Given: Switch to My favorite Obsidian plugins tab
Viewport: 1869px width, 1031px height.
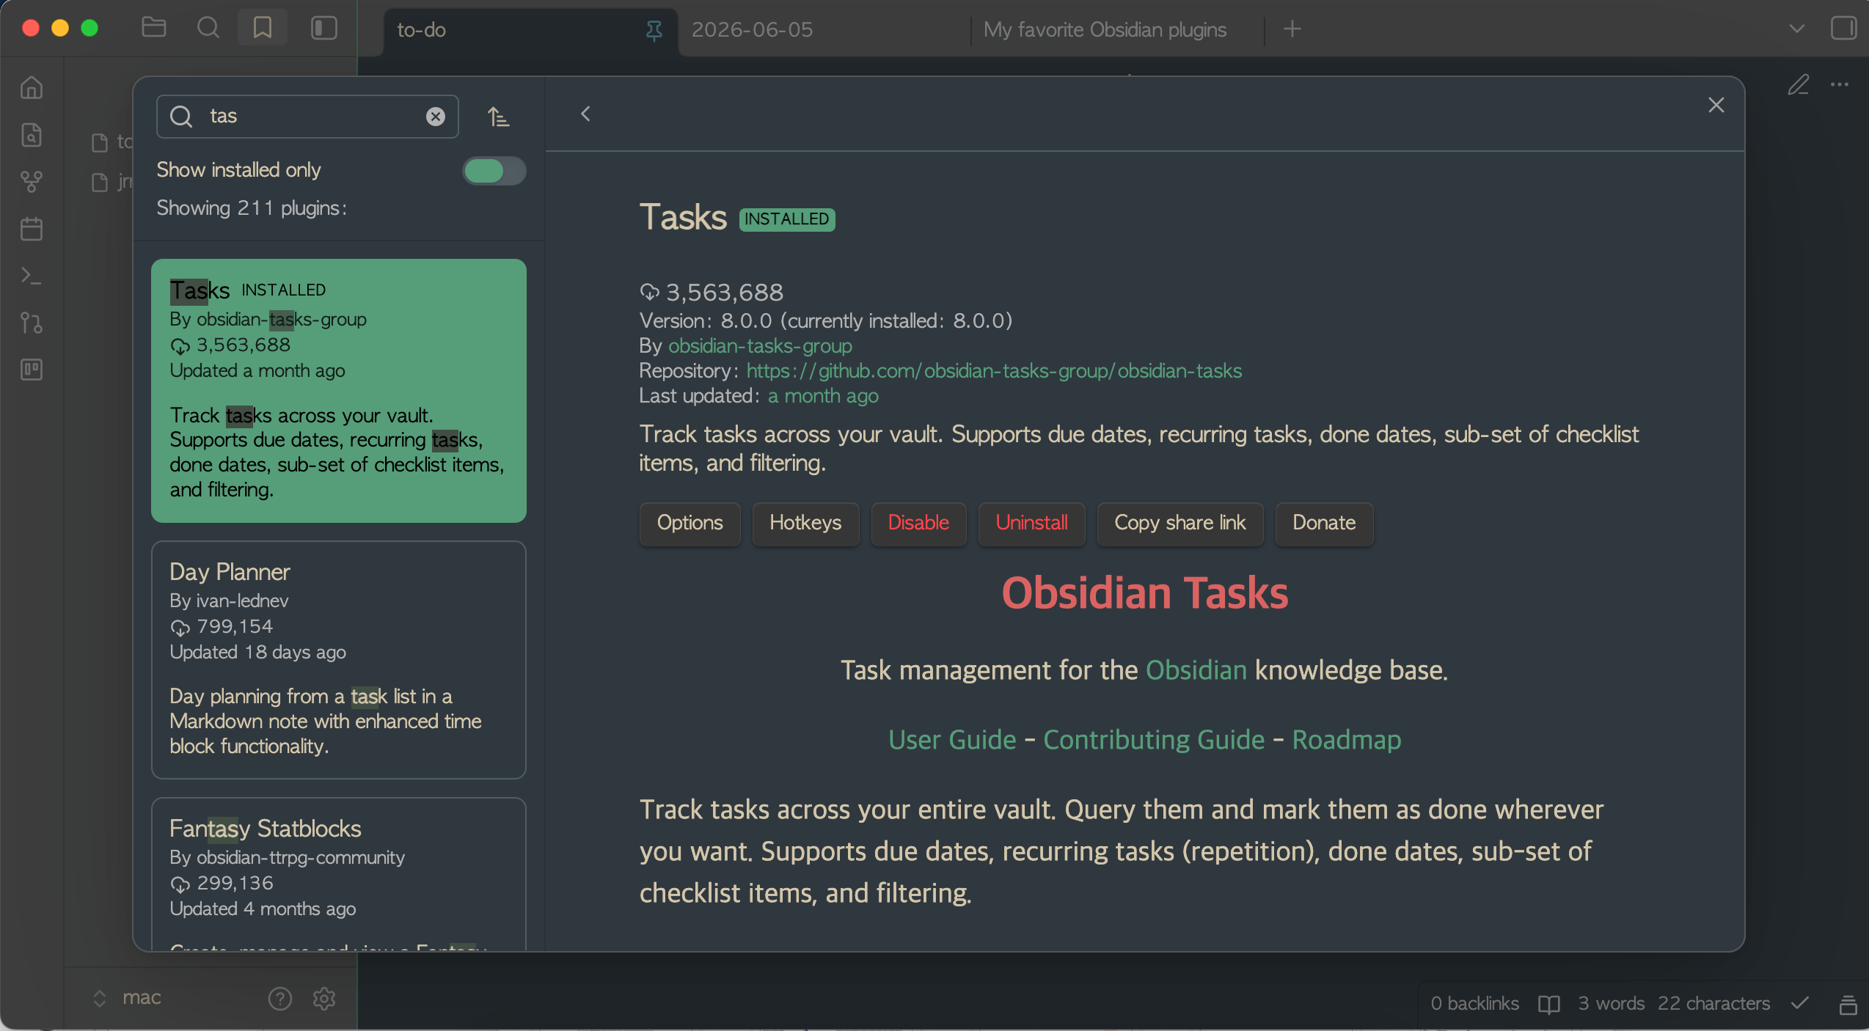Looking at the screenshot, I should click(x=1105, y=29).
